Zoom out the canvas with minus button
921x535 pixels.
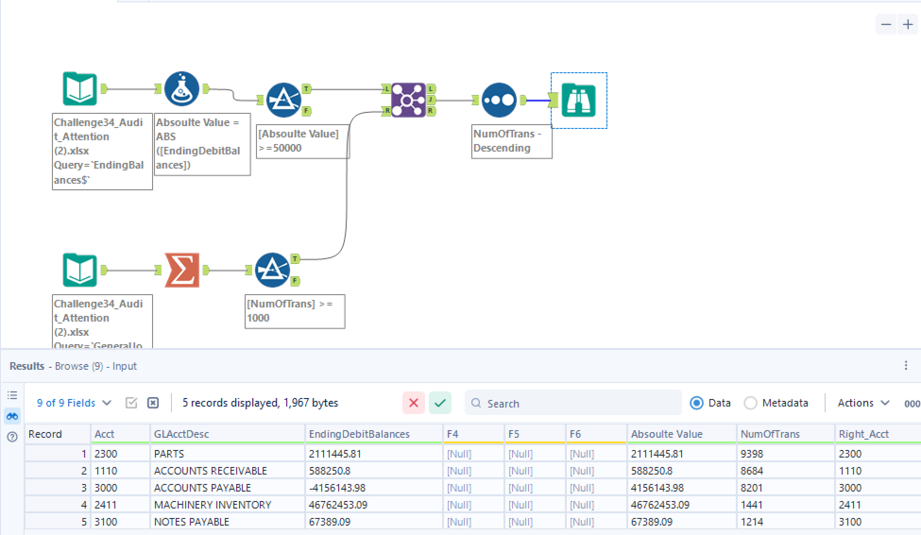pos(886,25)
